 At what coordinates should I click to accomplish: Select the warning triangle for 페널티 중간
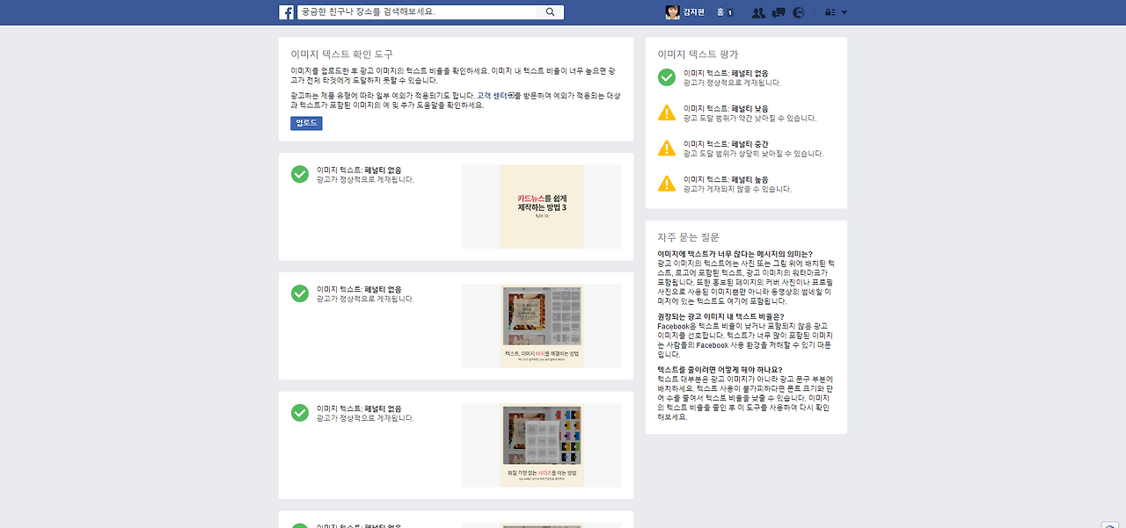click(667, 148)
